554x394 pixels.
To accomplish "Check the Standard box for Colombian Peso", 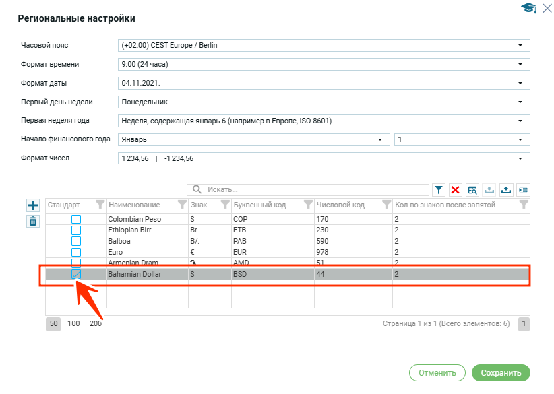I will [76, 219].
